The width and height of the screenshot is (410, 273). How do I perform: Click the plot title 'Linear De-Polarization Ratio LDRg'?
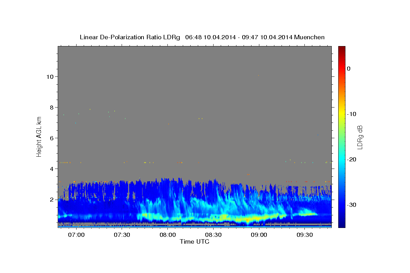pyautogui.click(x=130, y=37)
